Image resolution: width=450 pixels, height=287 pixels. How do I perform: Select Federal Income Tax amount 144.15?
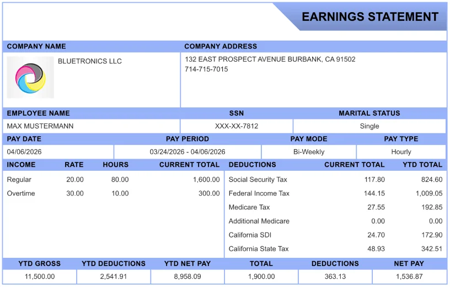pos(374,193)
